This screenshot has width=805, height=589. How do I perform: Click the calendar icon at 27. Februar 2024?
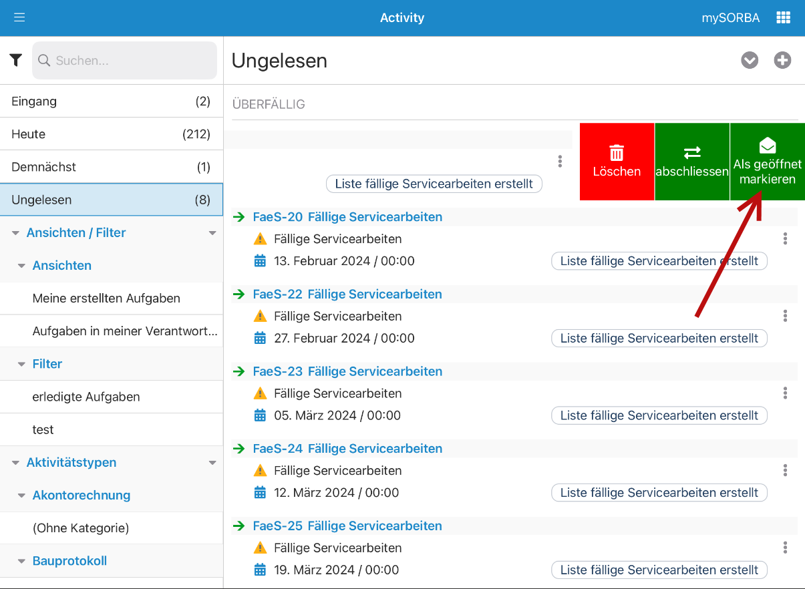point(260,339)
